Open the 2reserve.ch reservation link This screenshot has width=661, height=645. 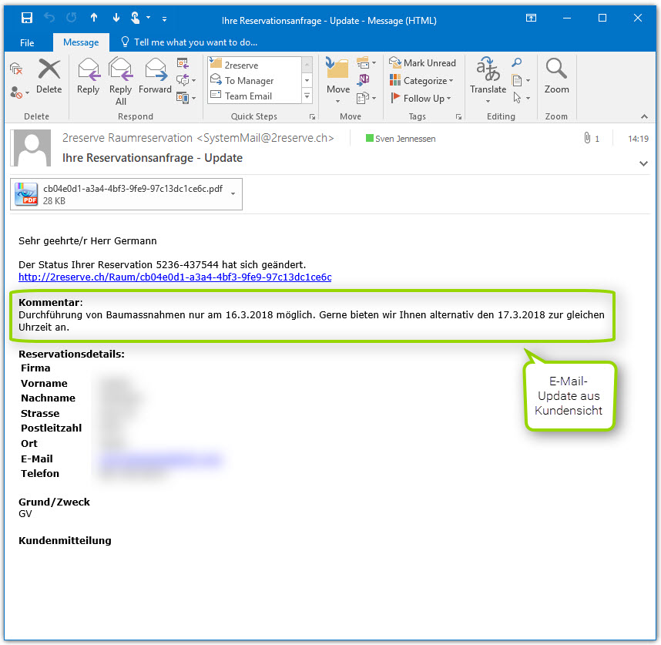point(175,277)
